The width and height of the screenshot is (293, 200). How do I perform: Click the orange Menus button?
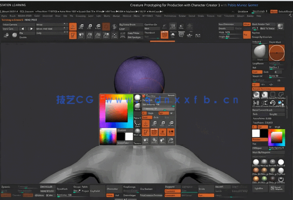(x=274, y=11)
